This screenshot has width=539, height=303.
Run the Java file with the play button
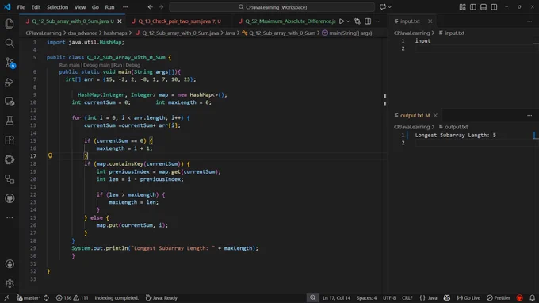tap(342, 21)
